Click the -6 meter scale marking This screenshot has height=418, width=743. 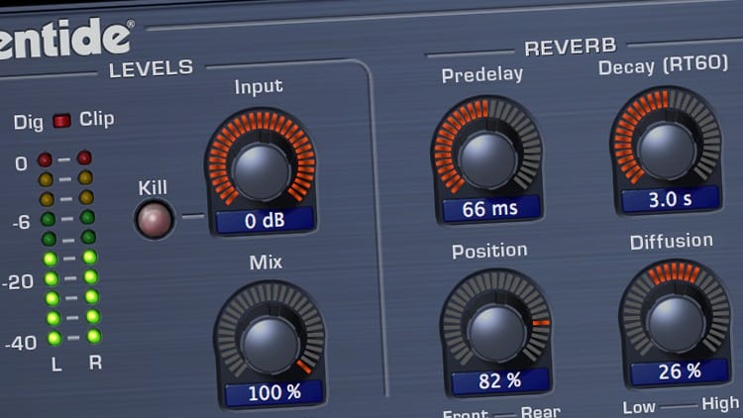[x=22, y=222]
